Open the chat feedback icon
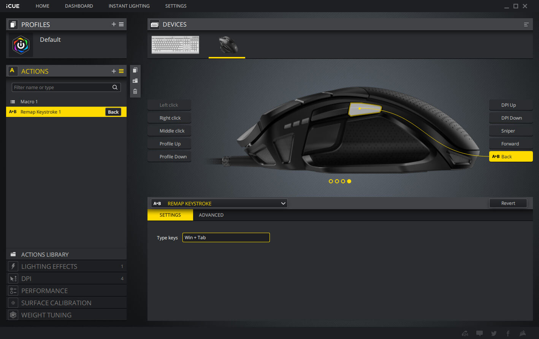Viewport: 539px width, 339px height. click(480, 333)
